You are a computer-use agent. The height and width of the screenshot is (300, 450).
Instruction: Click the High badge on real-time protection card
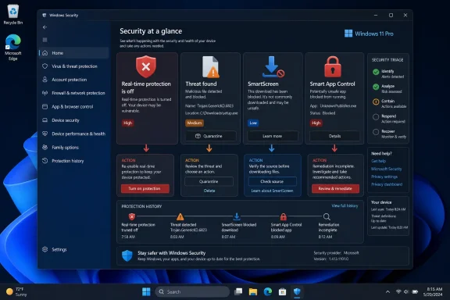click(127, 123)
